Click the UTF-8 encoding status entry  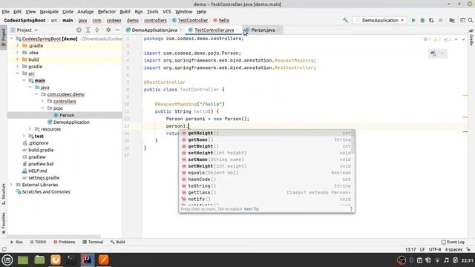(435, 249)
